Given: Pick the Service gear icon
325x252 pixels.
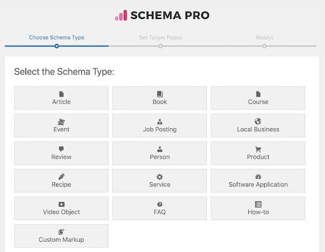Looking at the screenshot, I should [160, 176].
